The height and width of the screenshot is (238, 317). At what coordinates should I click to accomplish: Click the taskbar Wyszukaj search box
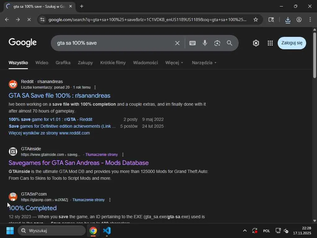point(52,231)
